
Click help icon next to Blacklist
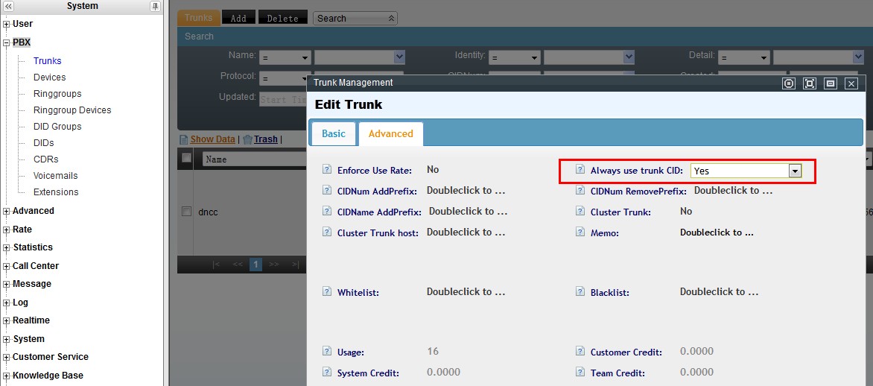(580, 292)
